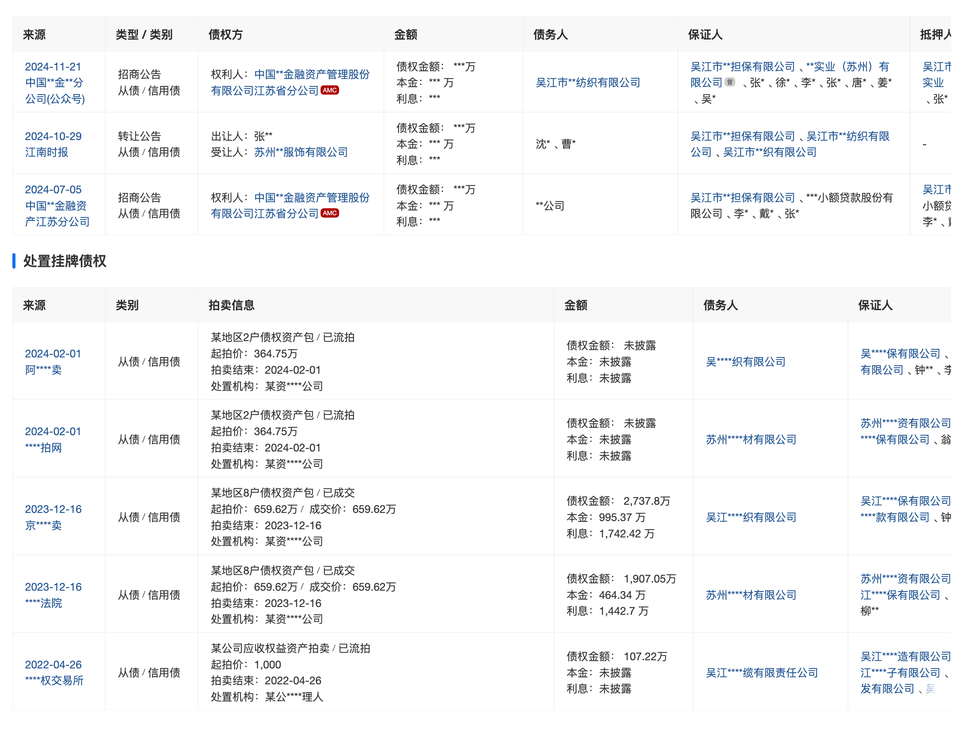The height and width of the screenshot is (732, 964).
Task: Open the 2024-02-01 阿****卖 source link
Action: tap(53, 362)
